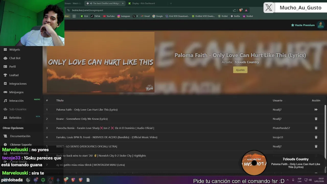
Task: Click the Interacción music note icon
Action: pos(5,101)
